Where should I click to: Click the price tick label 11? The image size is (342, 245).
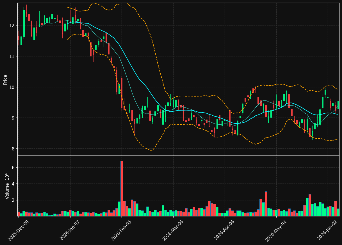click(12, 56)
